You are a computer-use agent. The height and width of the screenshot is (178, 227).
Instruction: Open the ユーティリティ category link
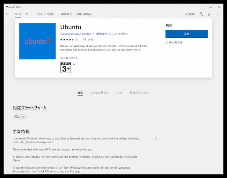(121, 34)
